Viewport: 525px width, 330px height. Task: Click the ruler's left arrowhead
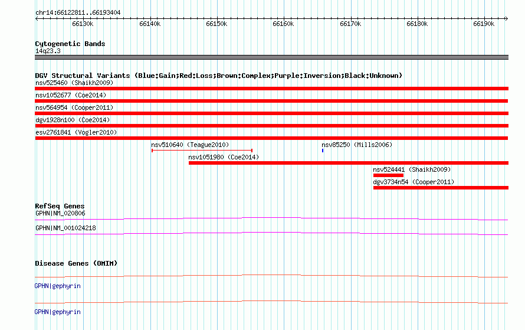point(37,18)
